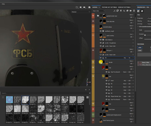Open the Base Color channel dropdown
Screen dimensions: 151x126
point(99,11)
